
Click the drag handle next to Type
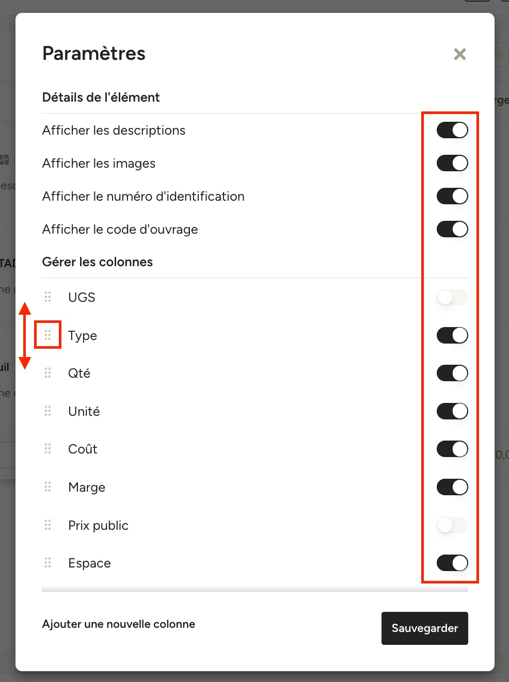(48, 335)
